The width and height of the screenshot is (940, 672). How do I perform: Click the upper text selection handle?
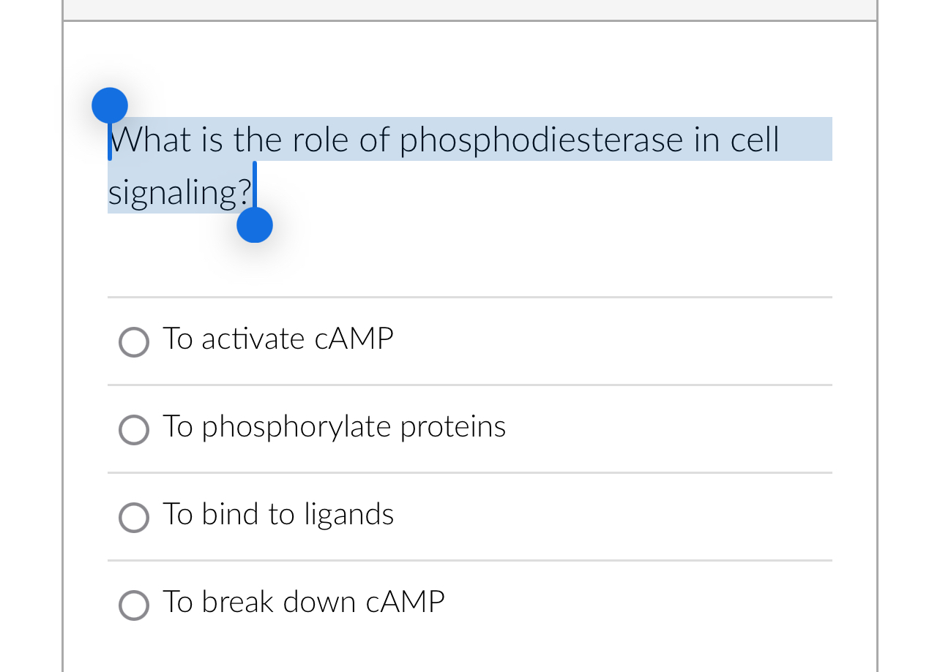pyautogui.click(x=109, y=105)
